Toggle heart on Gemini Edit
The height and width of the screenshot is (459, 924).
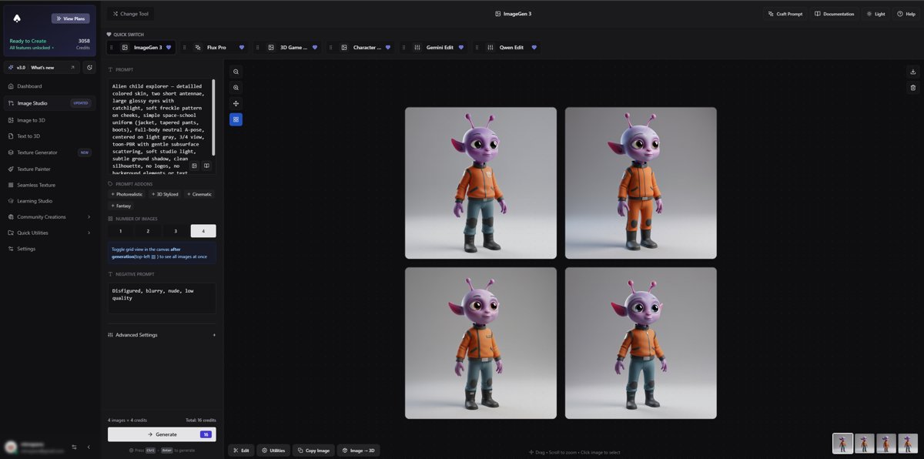(x=461, y=48)
